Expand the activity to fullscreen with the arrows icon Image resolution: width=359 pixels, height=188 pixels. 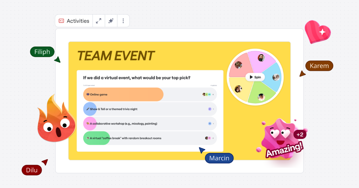tap(99, 21)
